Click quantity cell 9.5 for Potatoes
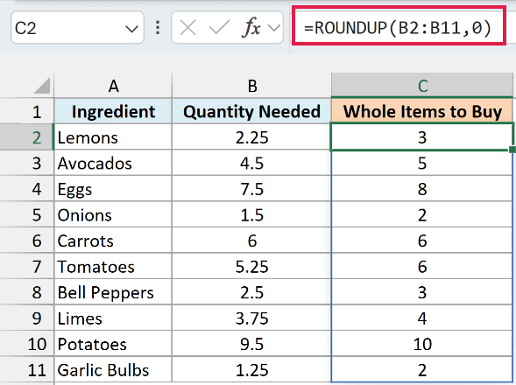516x385 pixels. coord(251,344)
